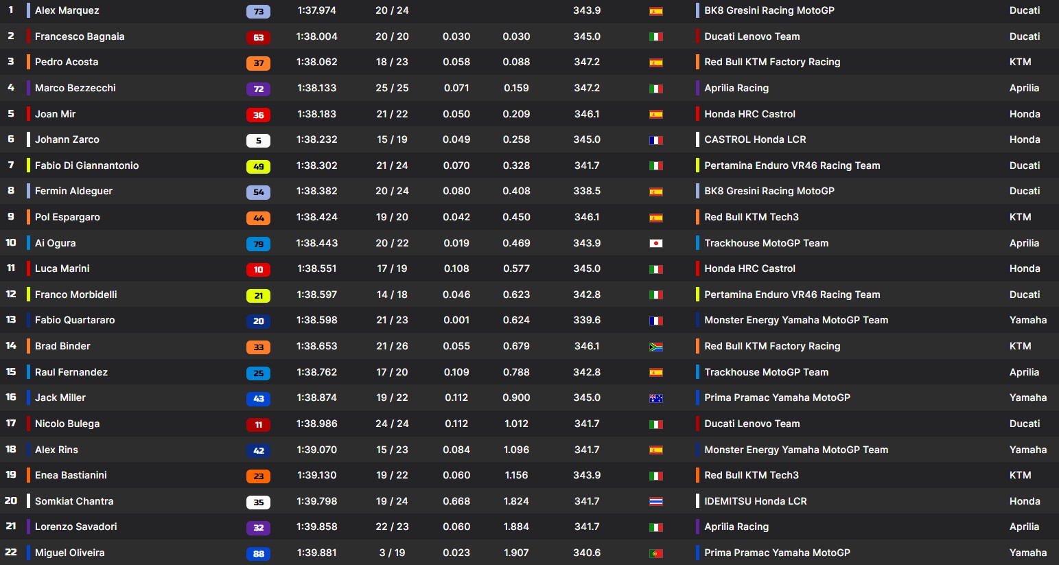1059x565 pixels.
Task: Select Fabio Quartararo's blue 20 badge
Action: click(258, 321)
